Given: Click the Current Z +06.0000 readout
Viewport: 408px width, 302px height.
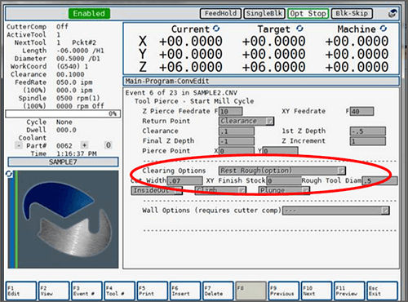Looking at the screenshot, I should (191, 67).
